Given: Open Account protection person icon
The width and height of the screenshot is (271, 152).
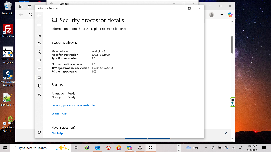Looking at the screenshot, I should click(39, 52).
